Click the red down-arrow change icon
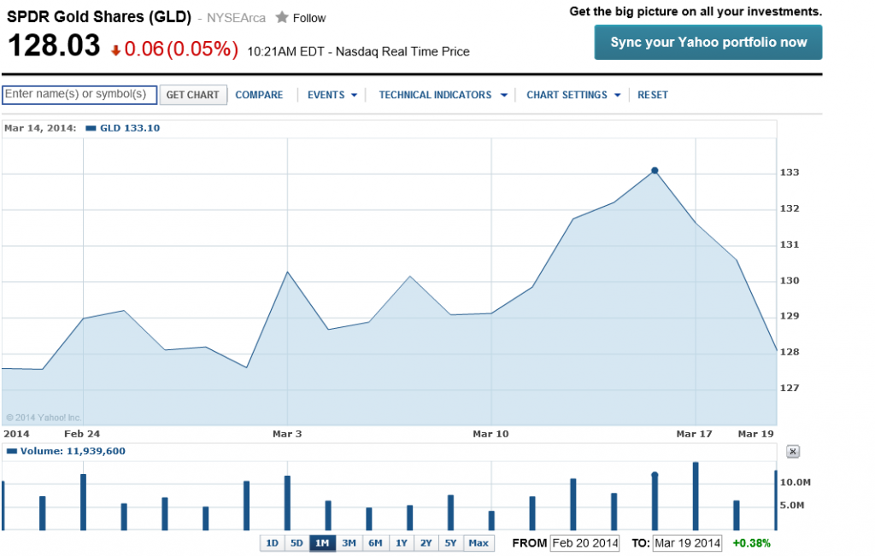The width and height of the screenshot is (875, 556). [116, 50]
